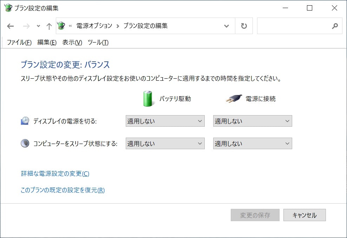Viewport: 347px width, 238px height.
Task: Click the sleep moon icon
Action: tap(25, 143)
